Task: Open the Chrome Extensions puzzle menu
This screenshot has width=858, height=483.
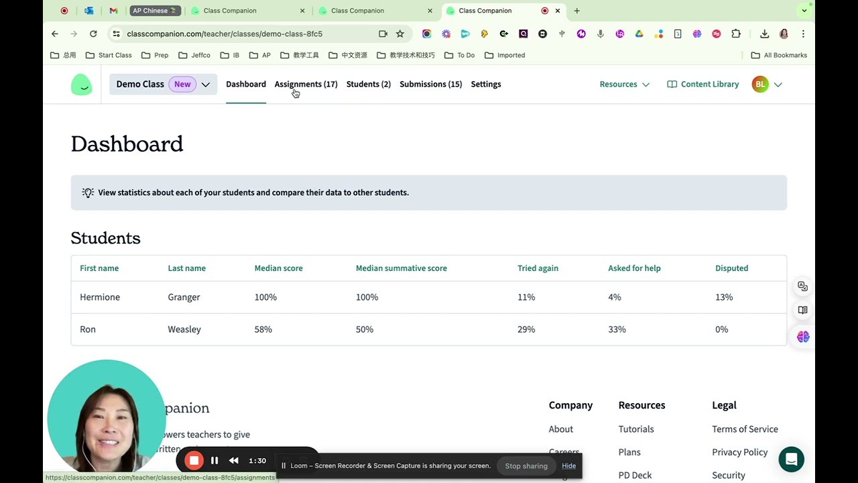Action: 736,34
